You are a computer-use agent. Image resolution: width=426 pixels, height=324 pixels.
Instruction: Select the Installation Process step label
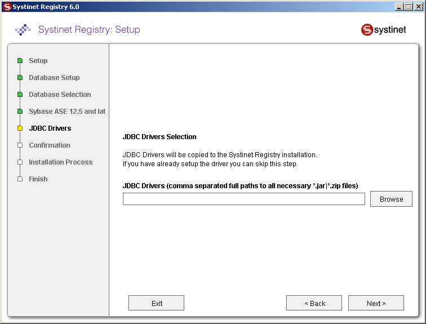[x=61, y=162]
